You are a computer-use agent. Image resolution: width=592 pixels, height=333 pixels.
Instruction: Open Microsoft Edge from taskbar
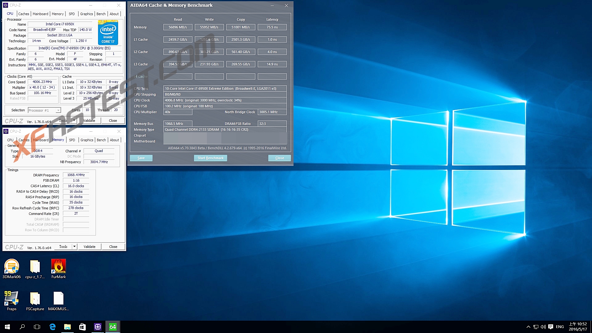52,327
